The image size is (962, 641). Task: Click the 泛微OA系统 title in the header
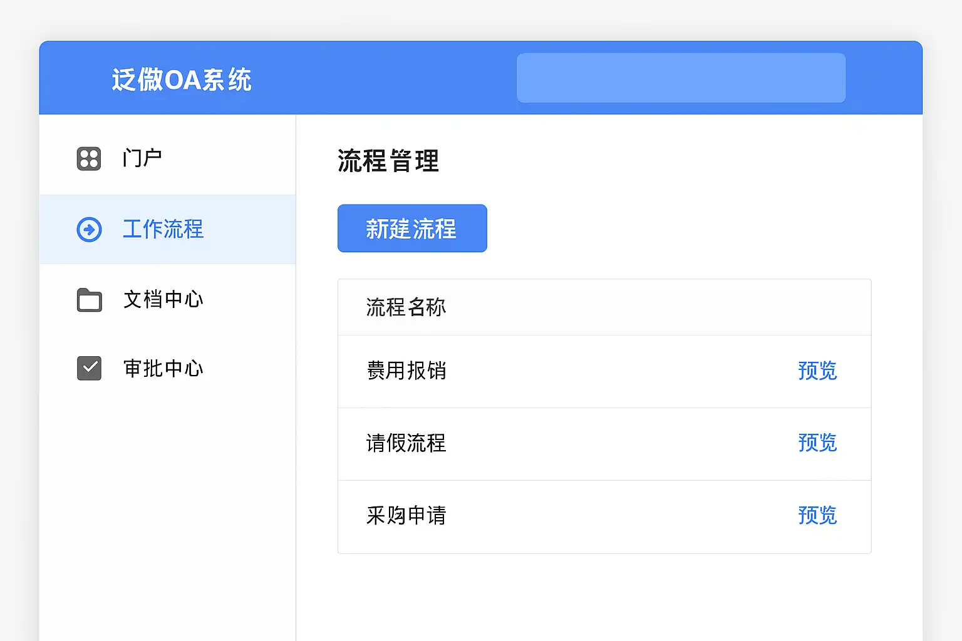pyautogui.click(x=182, y=80)
